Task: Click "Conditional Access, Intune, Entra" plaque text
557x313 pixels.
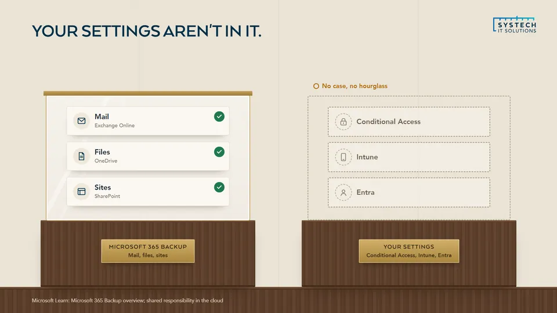Action: tap(409, 256)
